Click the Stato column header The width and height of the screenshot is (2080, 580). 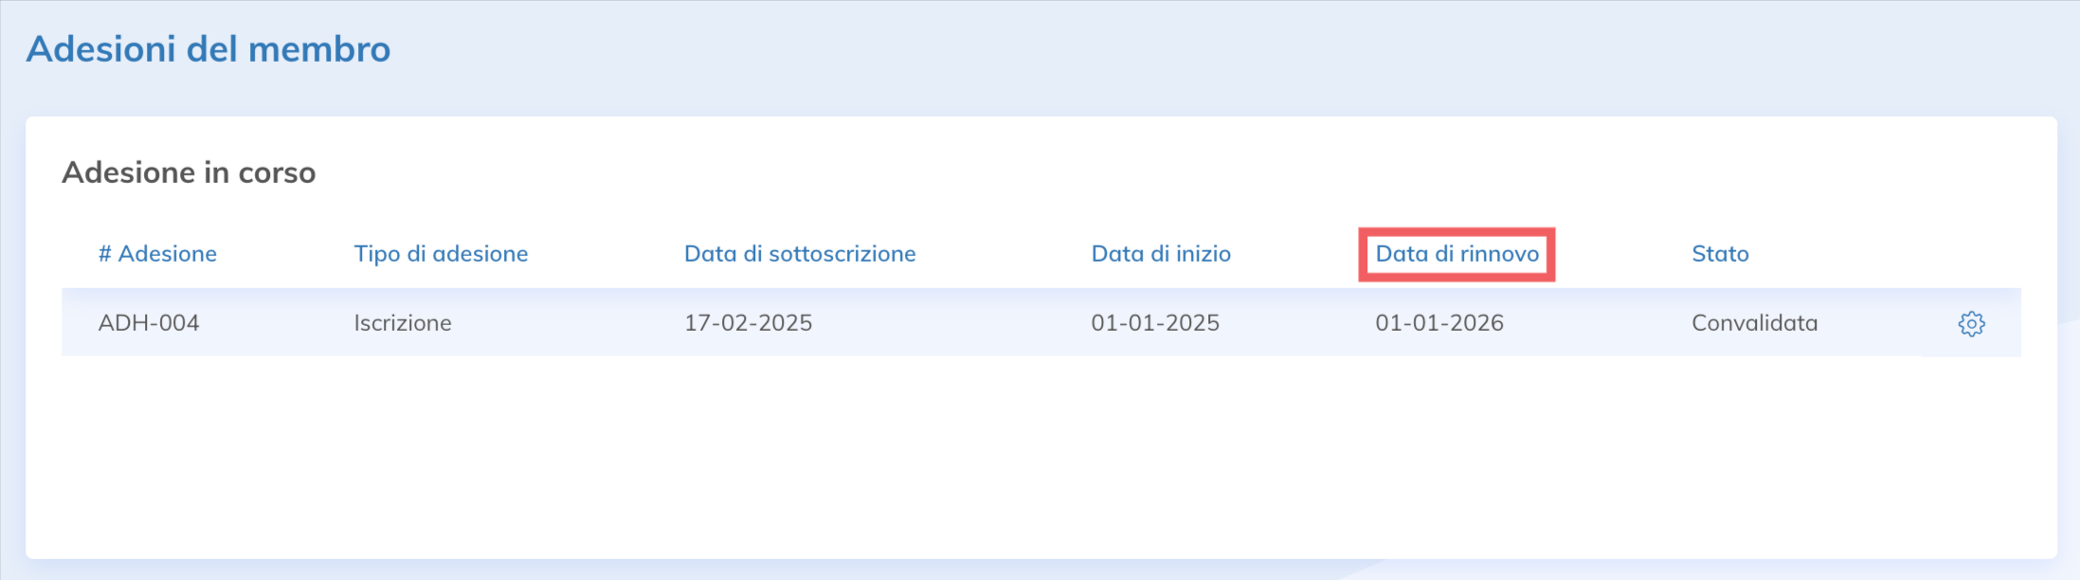coord(1720,254)
